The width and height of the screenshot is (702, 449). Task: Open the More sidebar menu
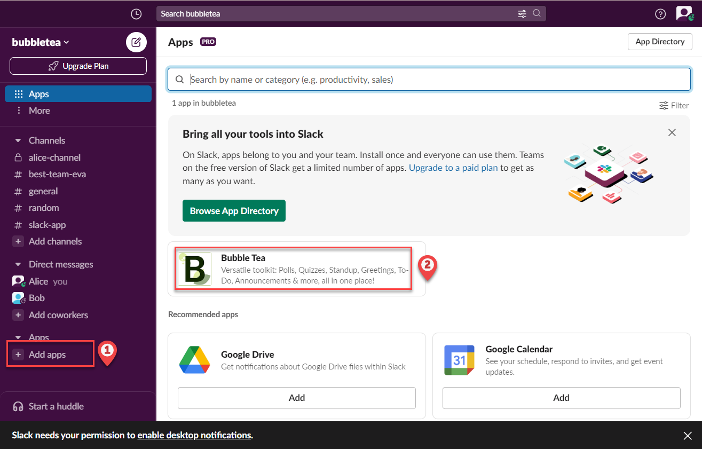(x=39, y=111)
